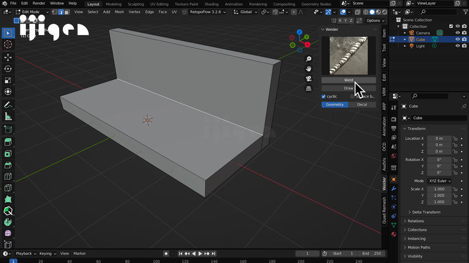Click the pan view hand icon

point(309,69)
